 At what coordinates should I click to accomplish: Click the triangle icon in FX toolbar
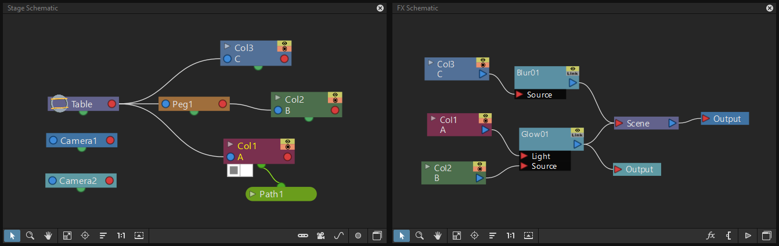coord(748,236)
